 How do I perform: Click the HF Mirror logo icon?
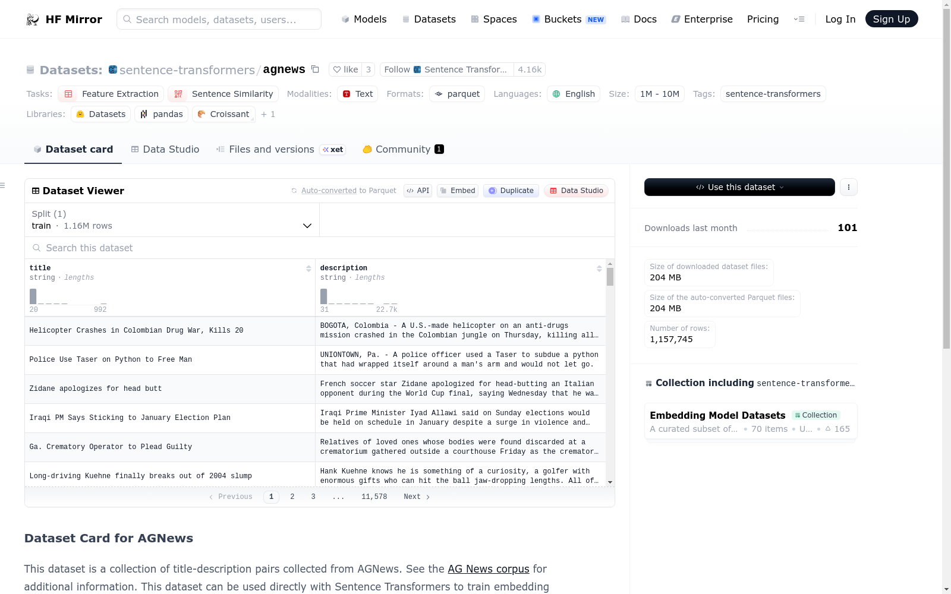(x=33, y=20)
